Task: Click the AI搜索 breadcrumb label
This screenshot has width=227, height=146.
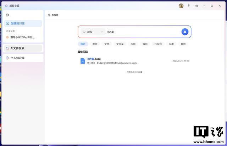Action: [55, 15]
